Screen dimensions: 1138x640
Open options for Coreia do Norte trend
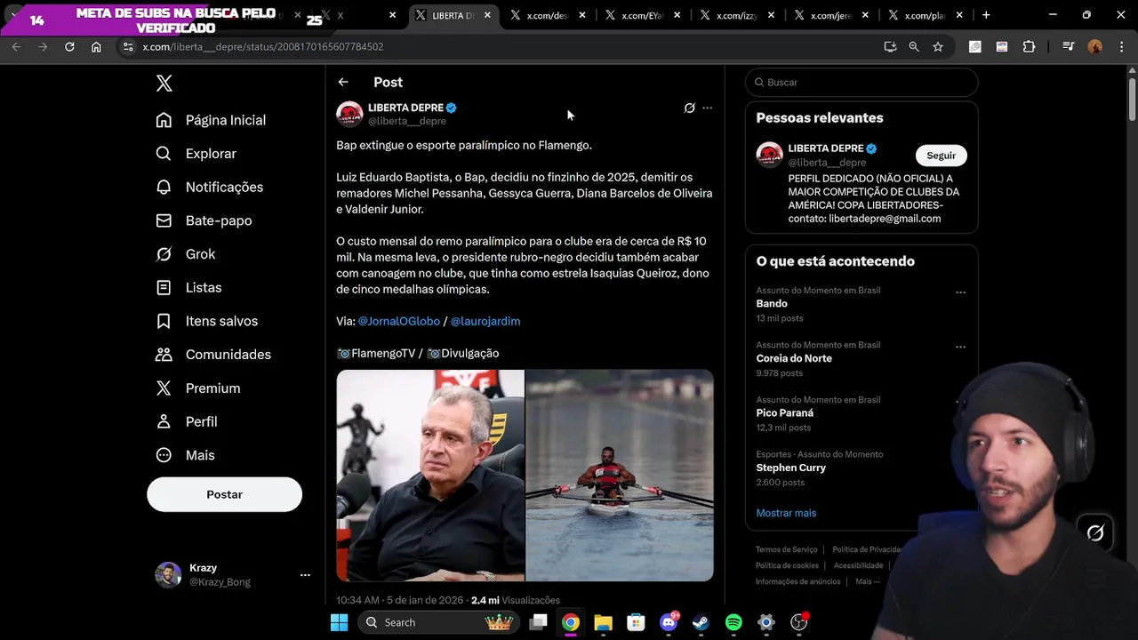960,347
